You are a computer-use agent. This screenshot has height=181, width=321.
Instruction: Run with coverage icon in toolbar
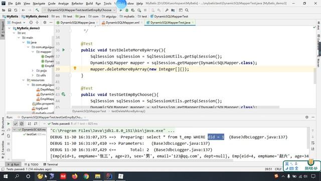[x=133, y=10]
